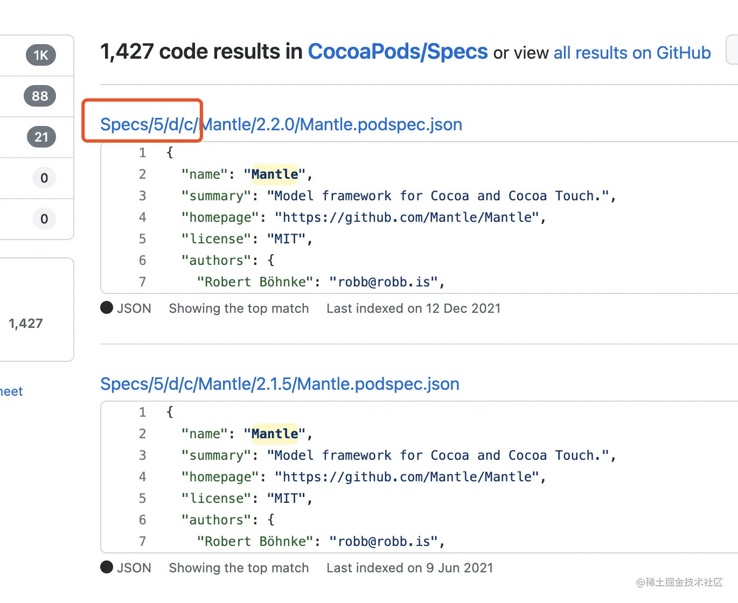Click the license MIT line in 2.1.5 snippet

247,499
